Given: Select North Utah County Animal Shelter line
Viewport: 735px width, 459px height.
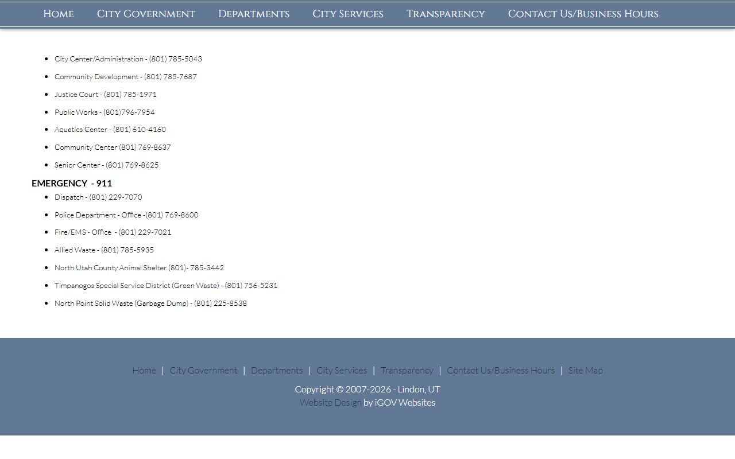Looking at the screenshot, I should click(x=139, y=267).
